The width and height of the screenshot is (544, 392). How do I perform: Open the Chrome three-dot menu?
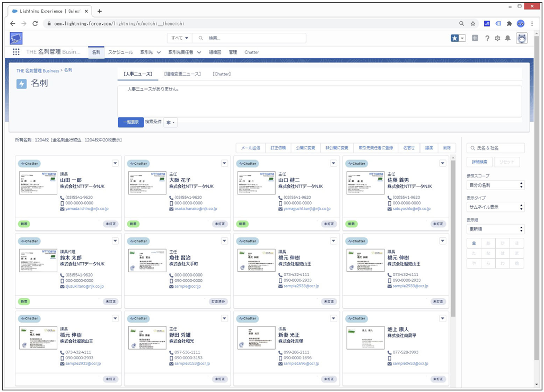click(x=532, y=23)
